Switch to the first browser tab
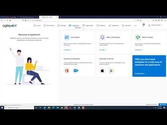167x125 pixels. (x=9, y=17)
